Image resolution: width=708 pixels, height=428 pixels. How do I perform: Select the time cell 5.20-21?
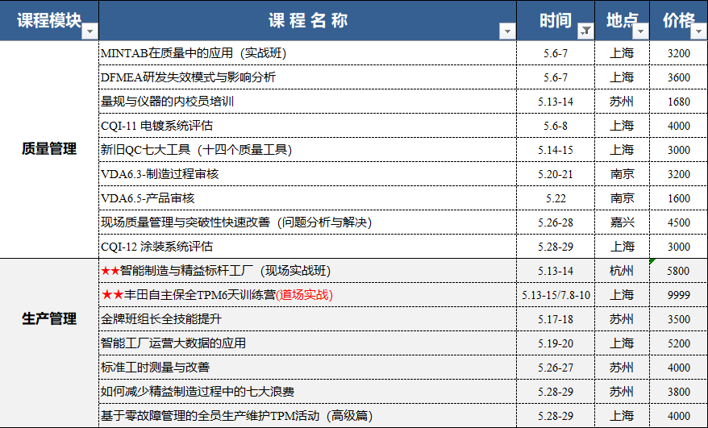coord(556,174)
